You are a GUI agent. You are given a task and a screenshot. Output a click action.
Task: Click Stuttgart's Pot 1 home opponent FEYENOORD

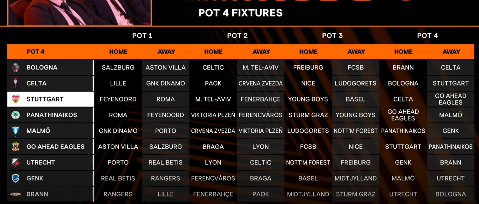pos(118,99)
